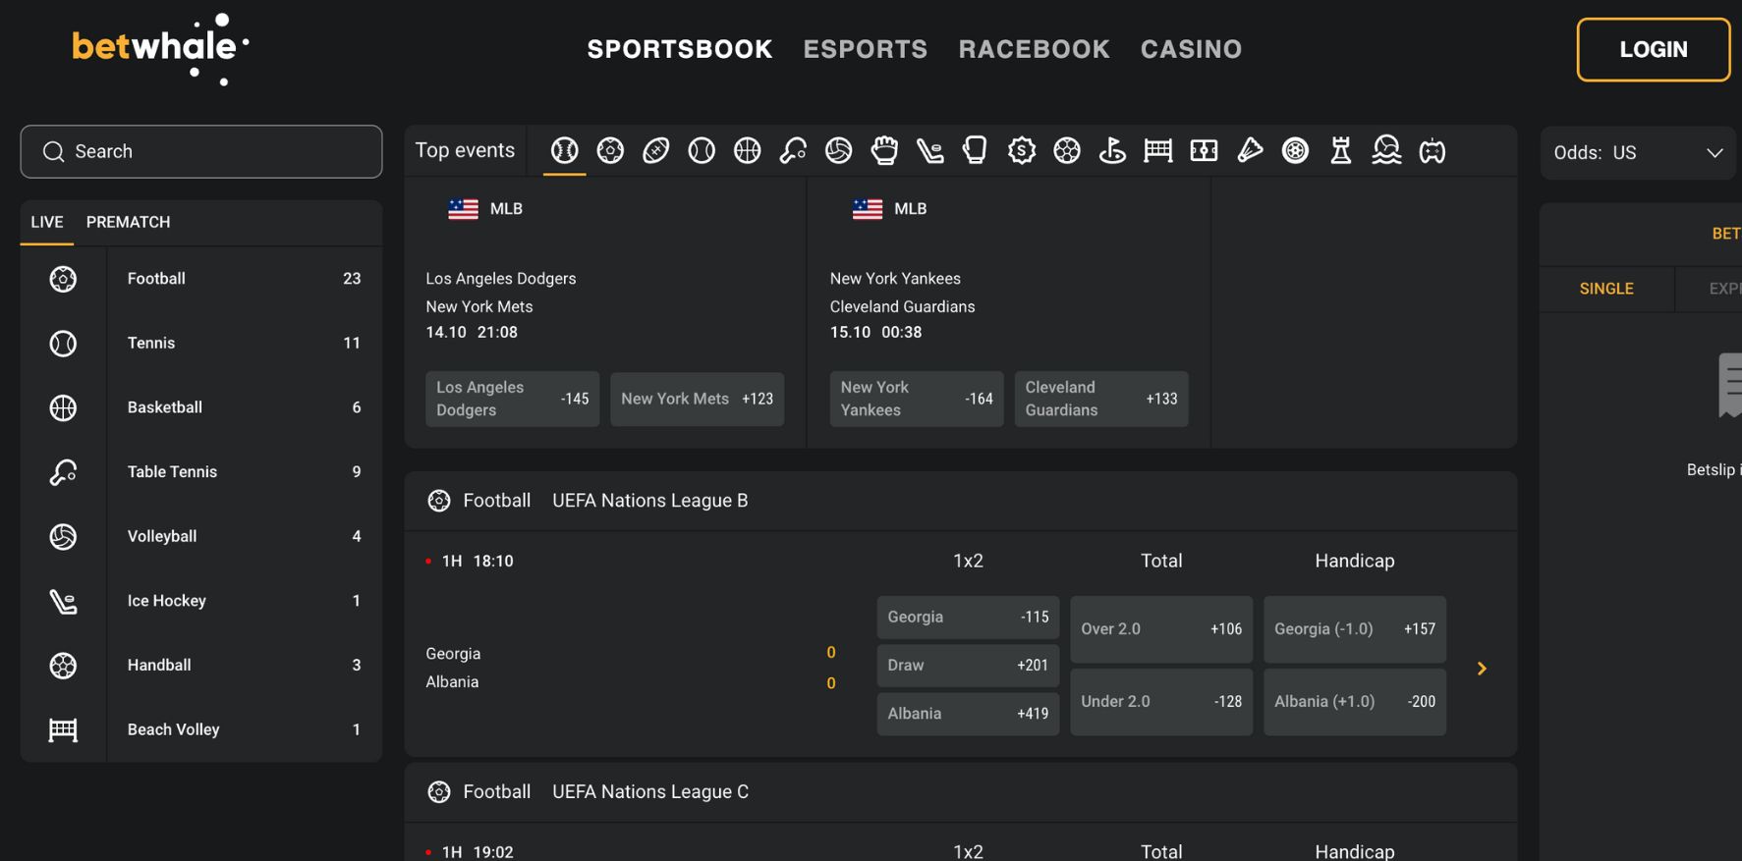Bet on Cleveland Guardians +133

click(1101, 399)
